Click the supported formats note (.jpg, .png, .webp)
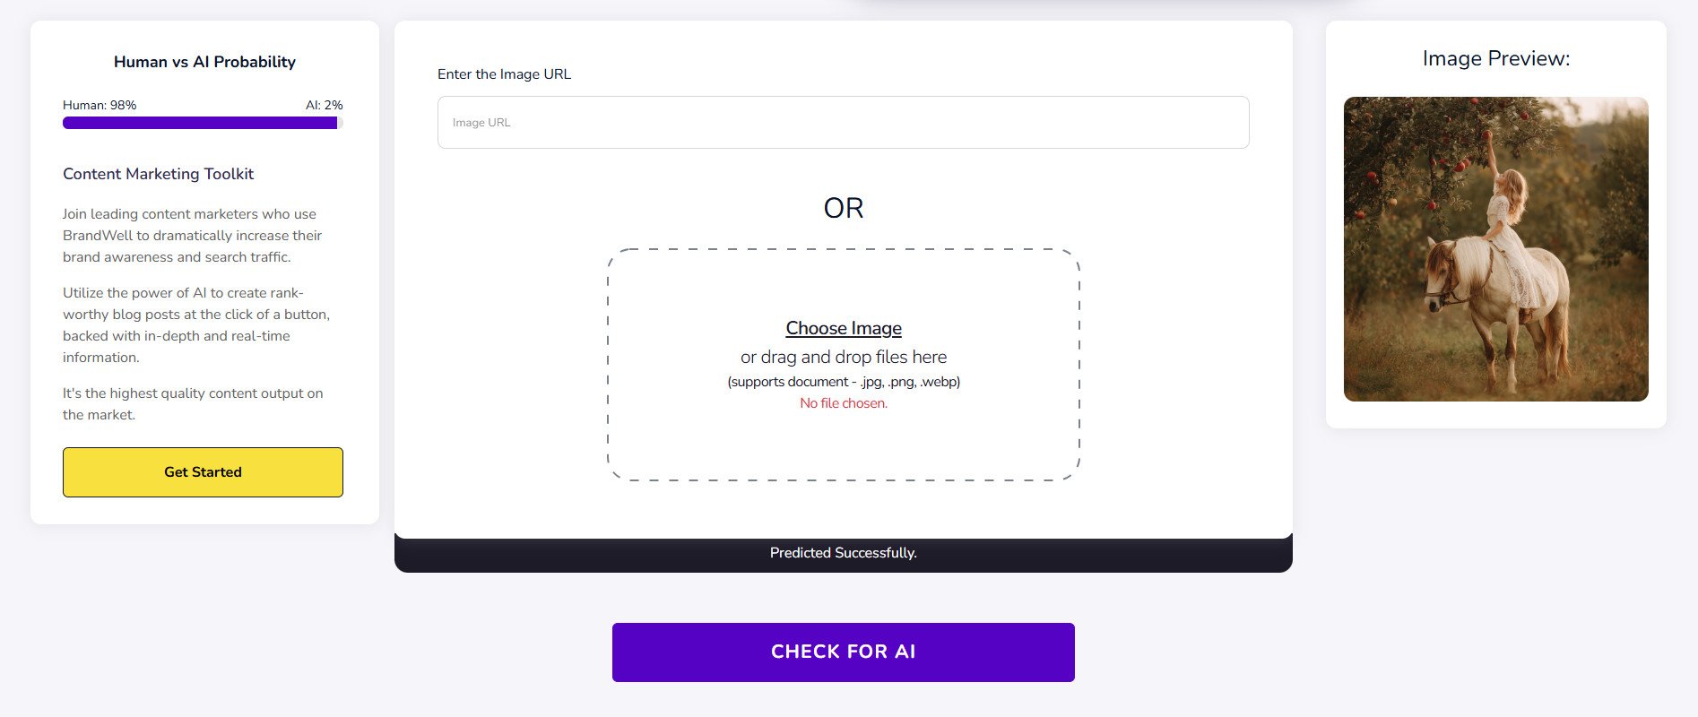 click(x=843, y=382)
